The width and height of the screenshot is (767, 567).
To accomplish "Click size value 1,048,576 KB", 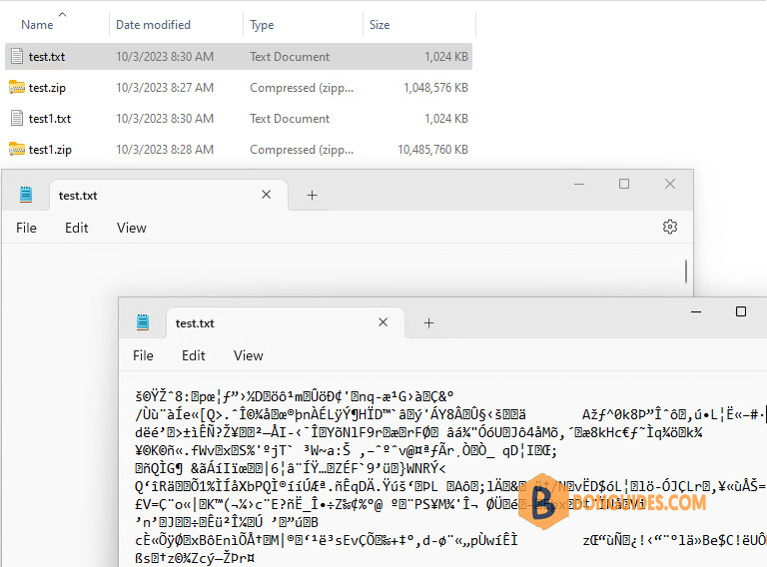I will (x=435, y=88).
